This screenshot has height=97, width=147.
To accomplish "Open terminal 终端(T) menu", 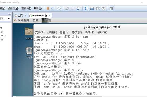I will pos(89,33).
